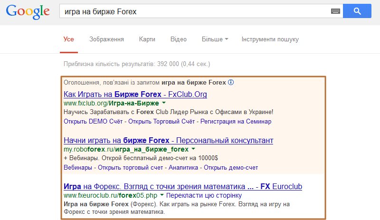Select the Усе tab

pos(69,39)
